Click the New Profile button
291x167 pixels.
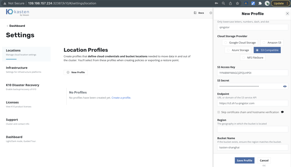point(75,72)
